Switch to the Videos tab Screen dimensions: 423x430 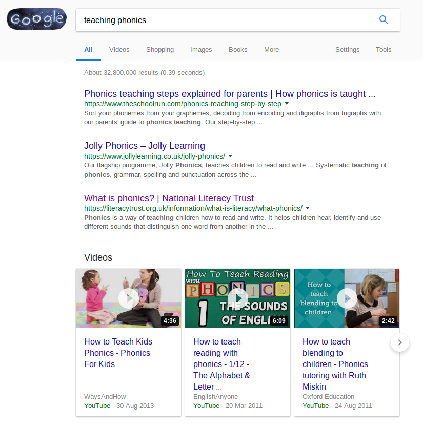pos(119,50)
